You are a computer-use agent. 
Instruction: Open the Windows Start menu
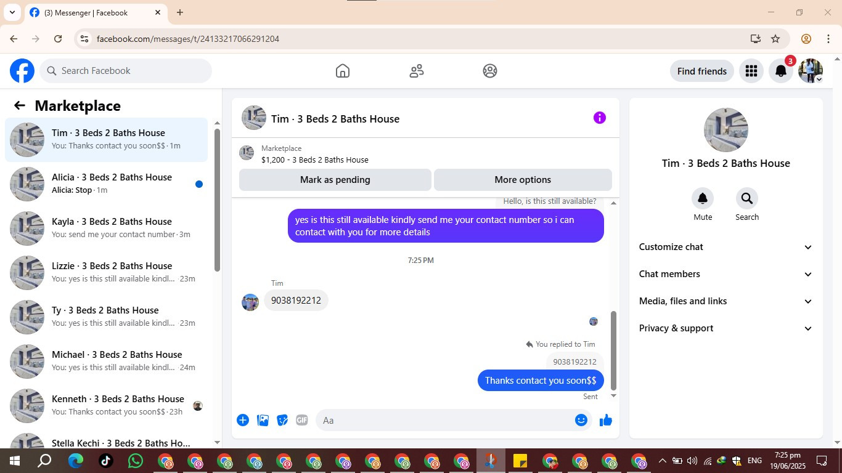(15, 461)
